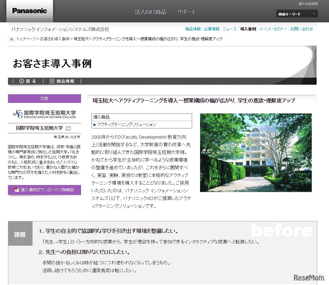Open the 検索キーワード dropdown field
This screenshot has height=285, width=329.
pyautogui.click(x=294, y=14)
